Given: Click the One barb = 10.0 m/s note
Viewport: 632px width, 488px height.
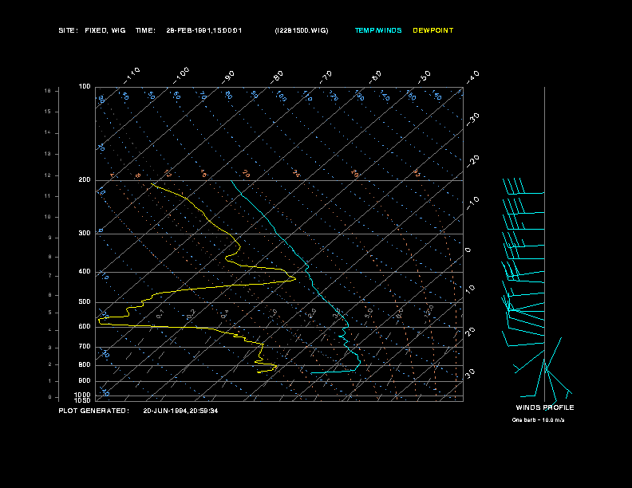Looking at the screenshot, I should (x=538, y=420).
